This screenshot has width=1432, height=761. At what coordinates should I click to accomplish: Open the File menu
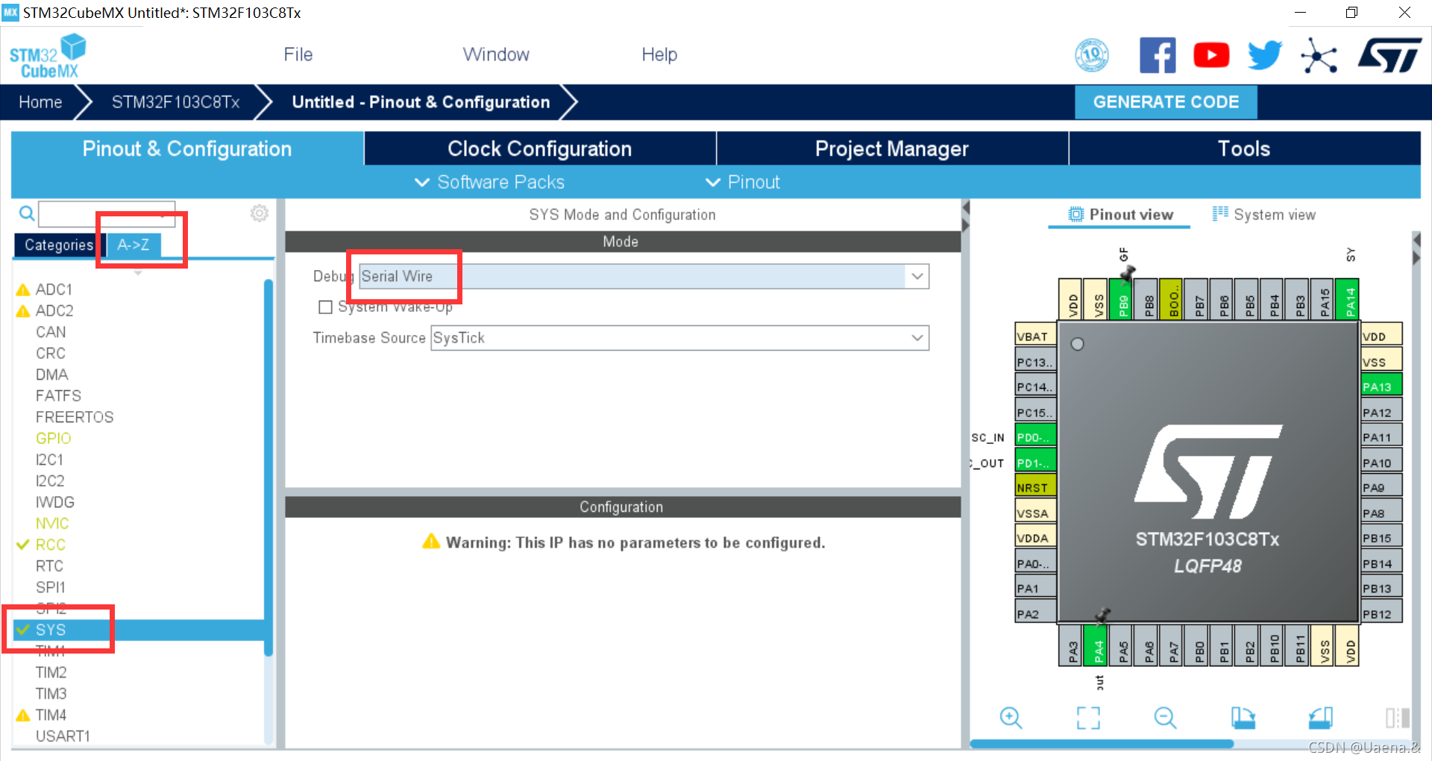coord(298,54)
